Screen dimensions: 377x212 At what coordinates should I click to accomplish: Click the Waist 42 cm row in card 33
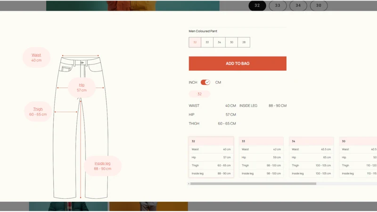261,149
